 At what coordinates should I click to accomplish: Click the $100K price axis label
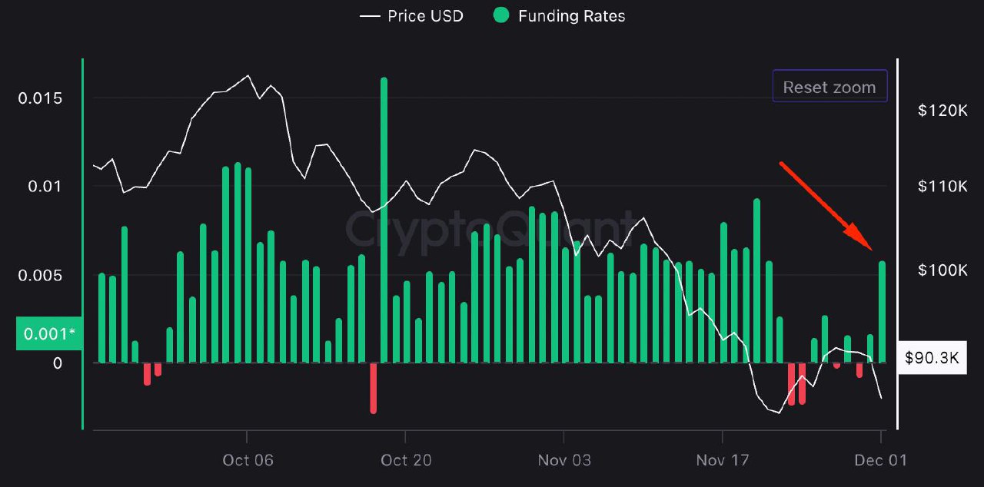click(942, 270)
